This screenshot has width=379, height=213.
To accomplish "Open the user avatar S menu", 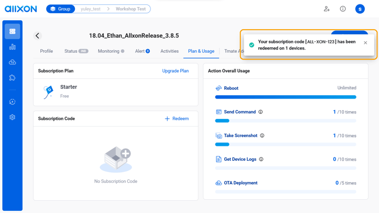I will point(360,9).
